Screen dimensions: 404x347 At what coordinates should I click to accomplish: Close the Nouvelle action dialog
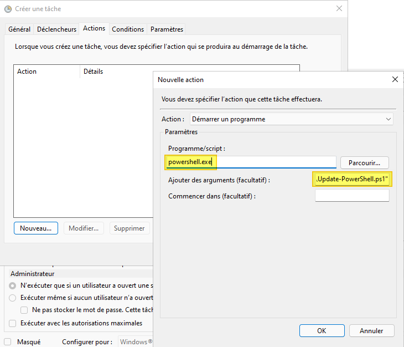click(395, 79)
